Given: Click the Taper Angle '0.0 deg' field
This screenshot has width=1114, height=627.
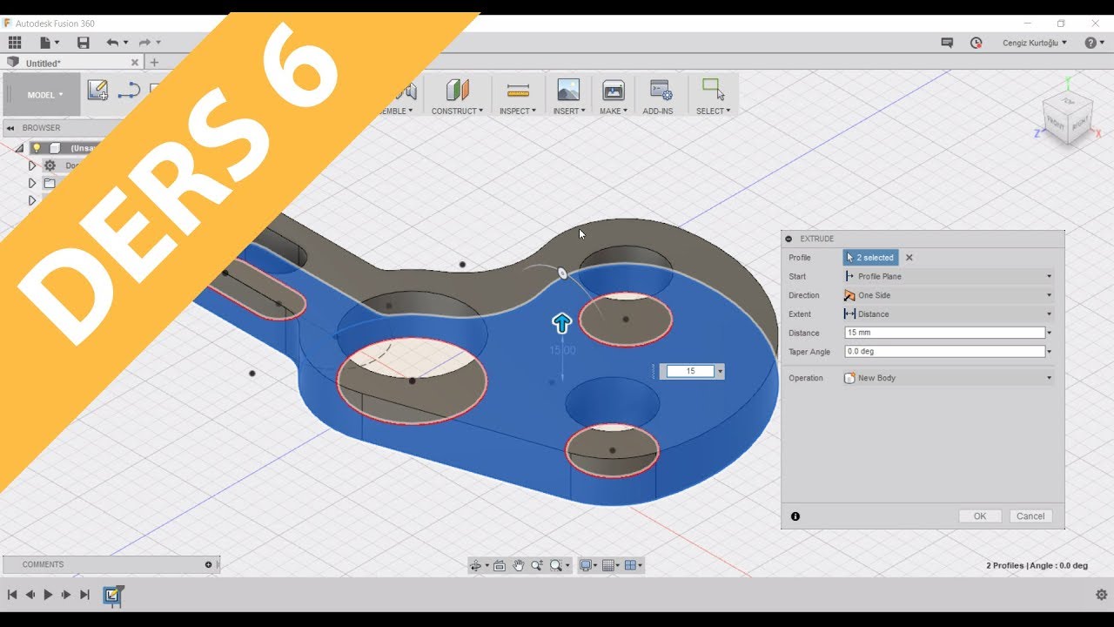Looking at the screenshot, I should [x=944, y=352].
